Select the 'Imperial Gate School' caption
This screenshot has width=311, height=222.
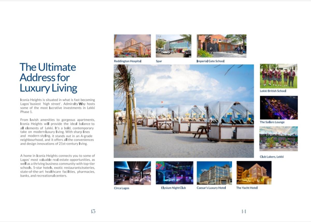point(210,61)
